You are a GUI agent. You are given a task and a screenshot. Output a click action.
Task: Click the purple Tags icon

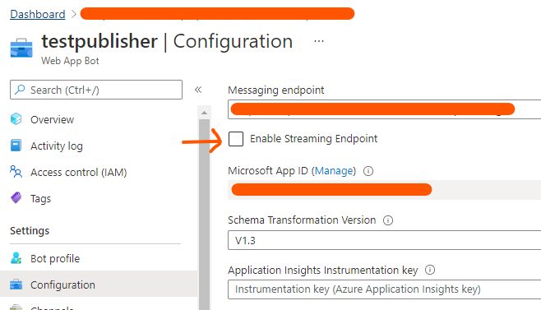click(x=16, y=198)
